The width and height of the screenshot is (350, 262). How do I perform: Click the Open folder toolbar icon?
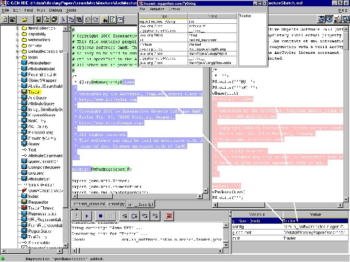coord(24,20)
